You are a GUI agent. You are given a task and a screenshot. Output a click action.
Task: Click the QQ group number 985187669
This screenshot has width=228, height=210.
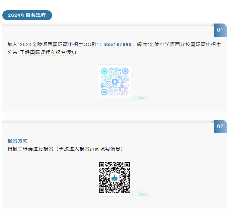(118, 44)
